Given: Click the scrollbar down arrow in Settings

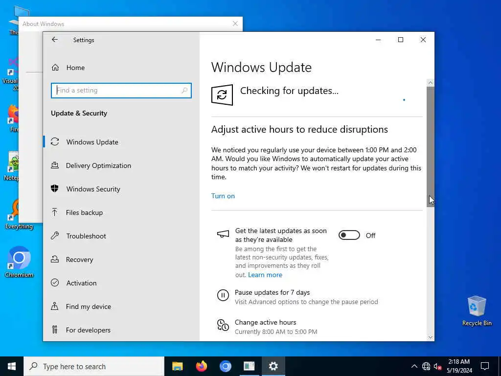Looking at the screenshot, I should [431, 337].
